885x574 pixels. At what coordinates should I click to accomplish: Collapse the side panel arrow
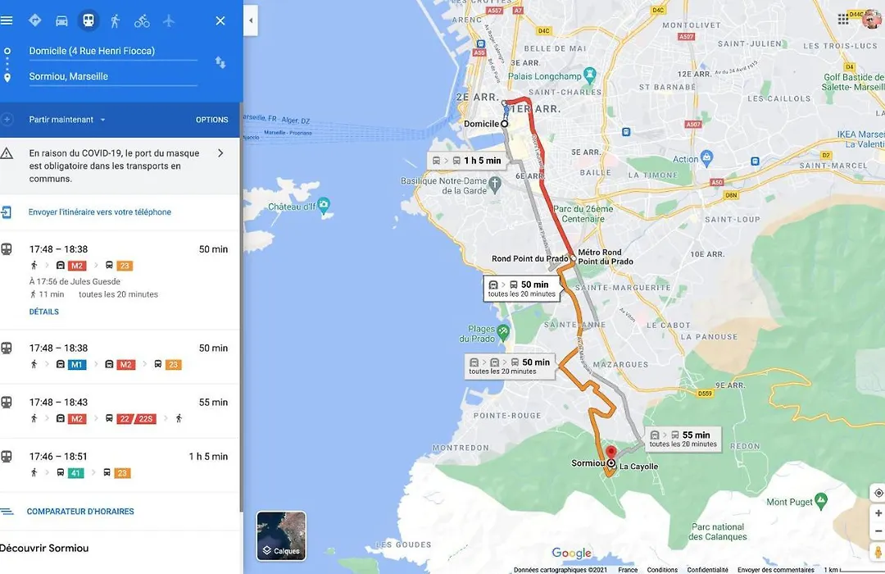coord(251,20)
